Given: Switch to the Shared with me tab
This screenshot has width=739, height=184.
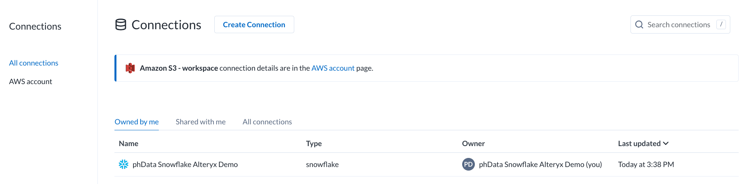Looking at the screenshot, I should [200, 122].
